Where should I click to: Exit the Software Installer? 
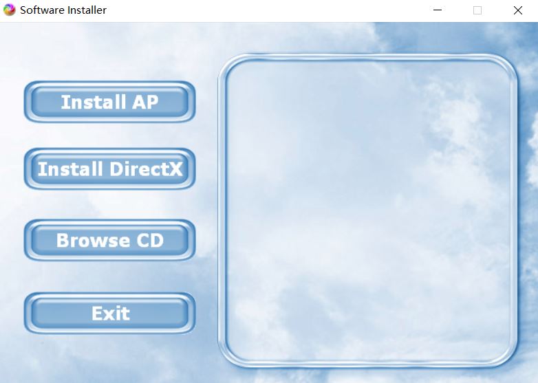[110, 313]
